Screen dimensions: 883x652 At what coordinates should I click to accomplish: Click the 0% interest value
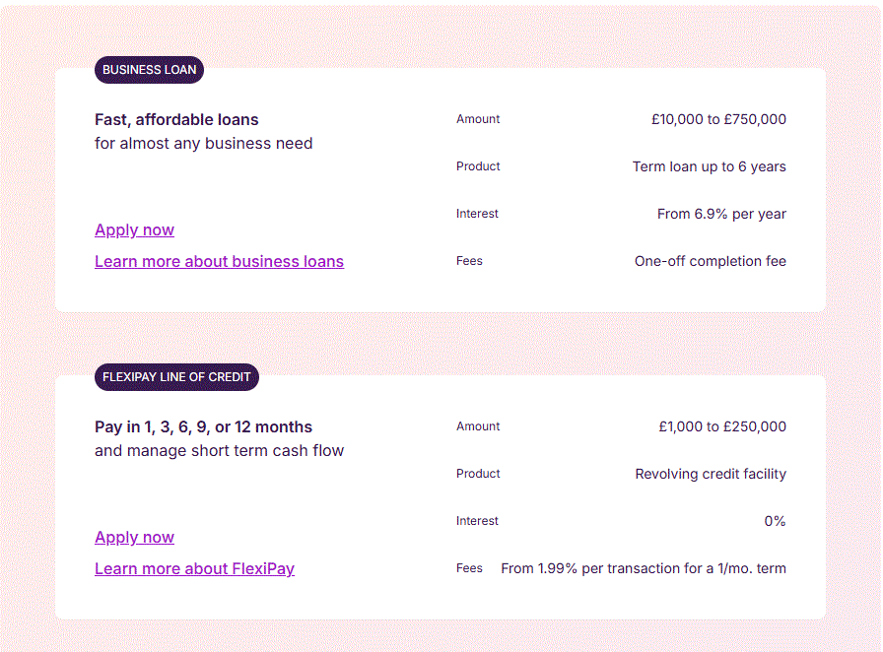click(x=775, y=522)
